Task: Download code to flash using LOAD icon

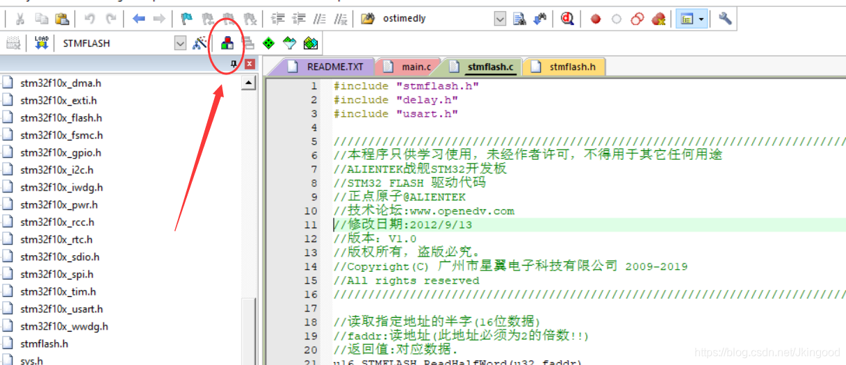Action: pyautogui.click(x=41, y=43)
